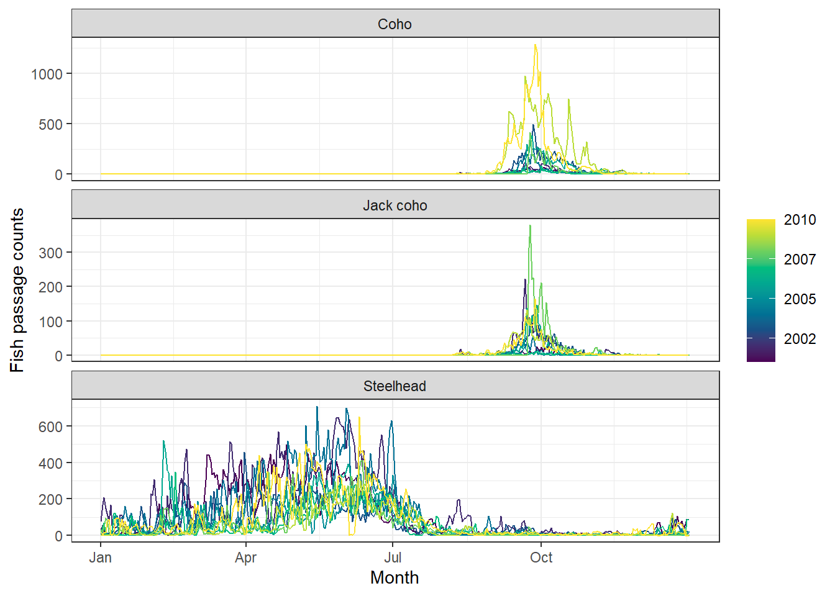Screen dimensions: 835x596
Task: Click the Oct x-axis tick label
Action: pyautogui.click(x=541, y=558)
